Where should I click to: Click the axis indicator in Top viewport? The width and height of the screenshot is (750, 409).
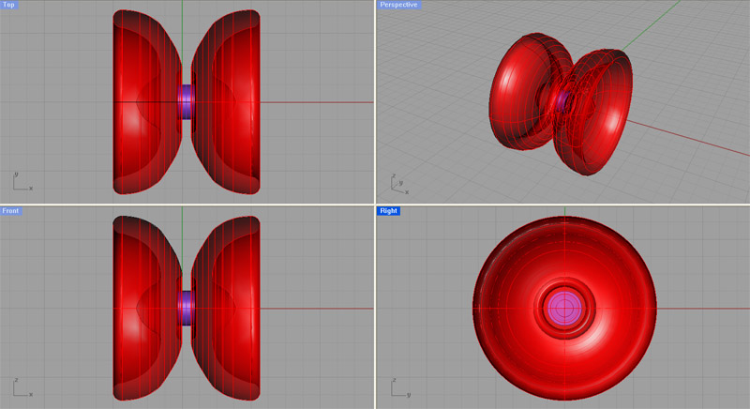coord(22,182)
